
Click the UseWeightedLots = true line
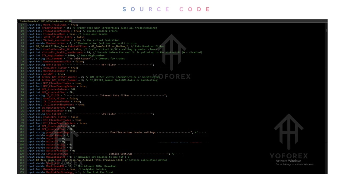point(67,169)
